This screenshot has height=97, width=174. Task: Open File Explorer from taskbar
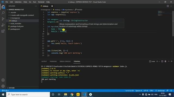pos(66,95)
